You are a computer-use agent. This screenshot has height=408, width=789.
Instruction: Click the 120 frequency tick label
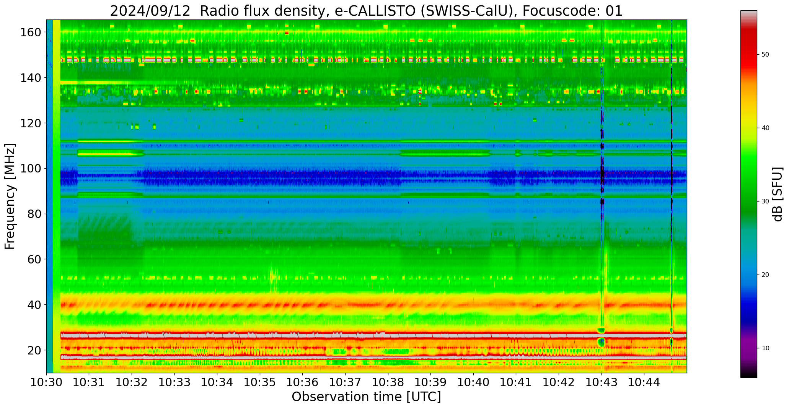tap(30, 123)
